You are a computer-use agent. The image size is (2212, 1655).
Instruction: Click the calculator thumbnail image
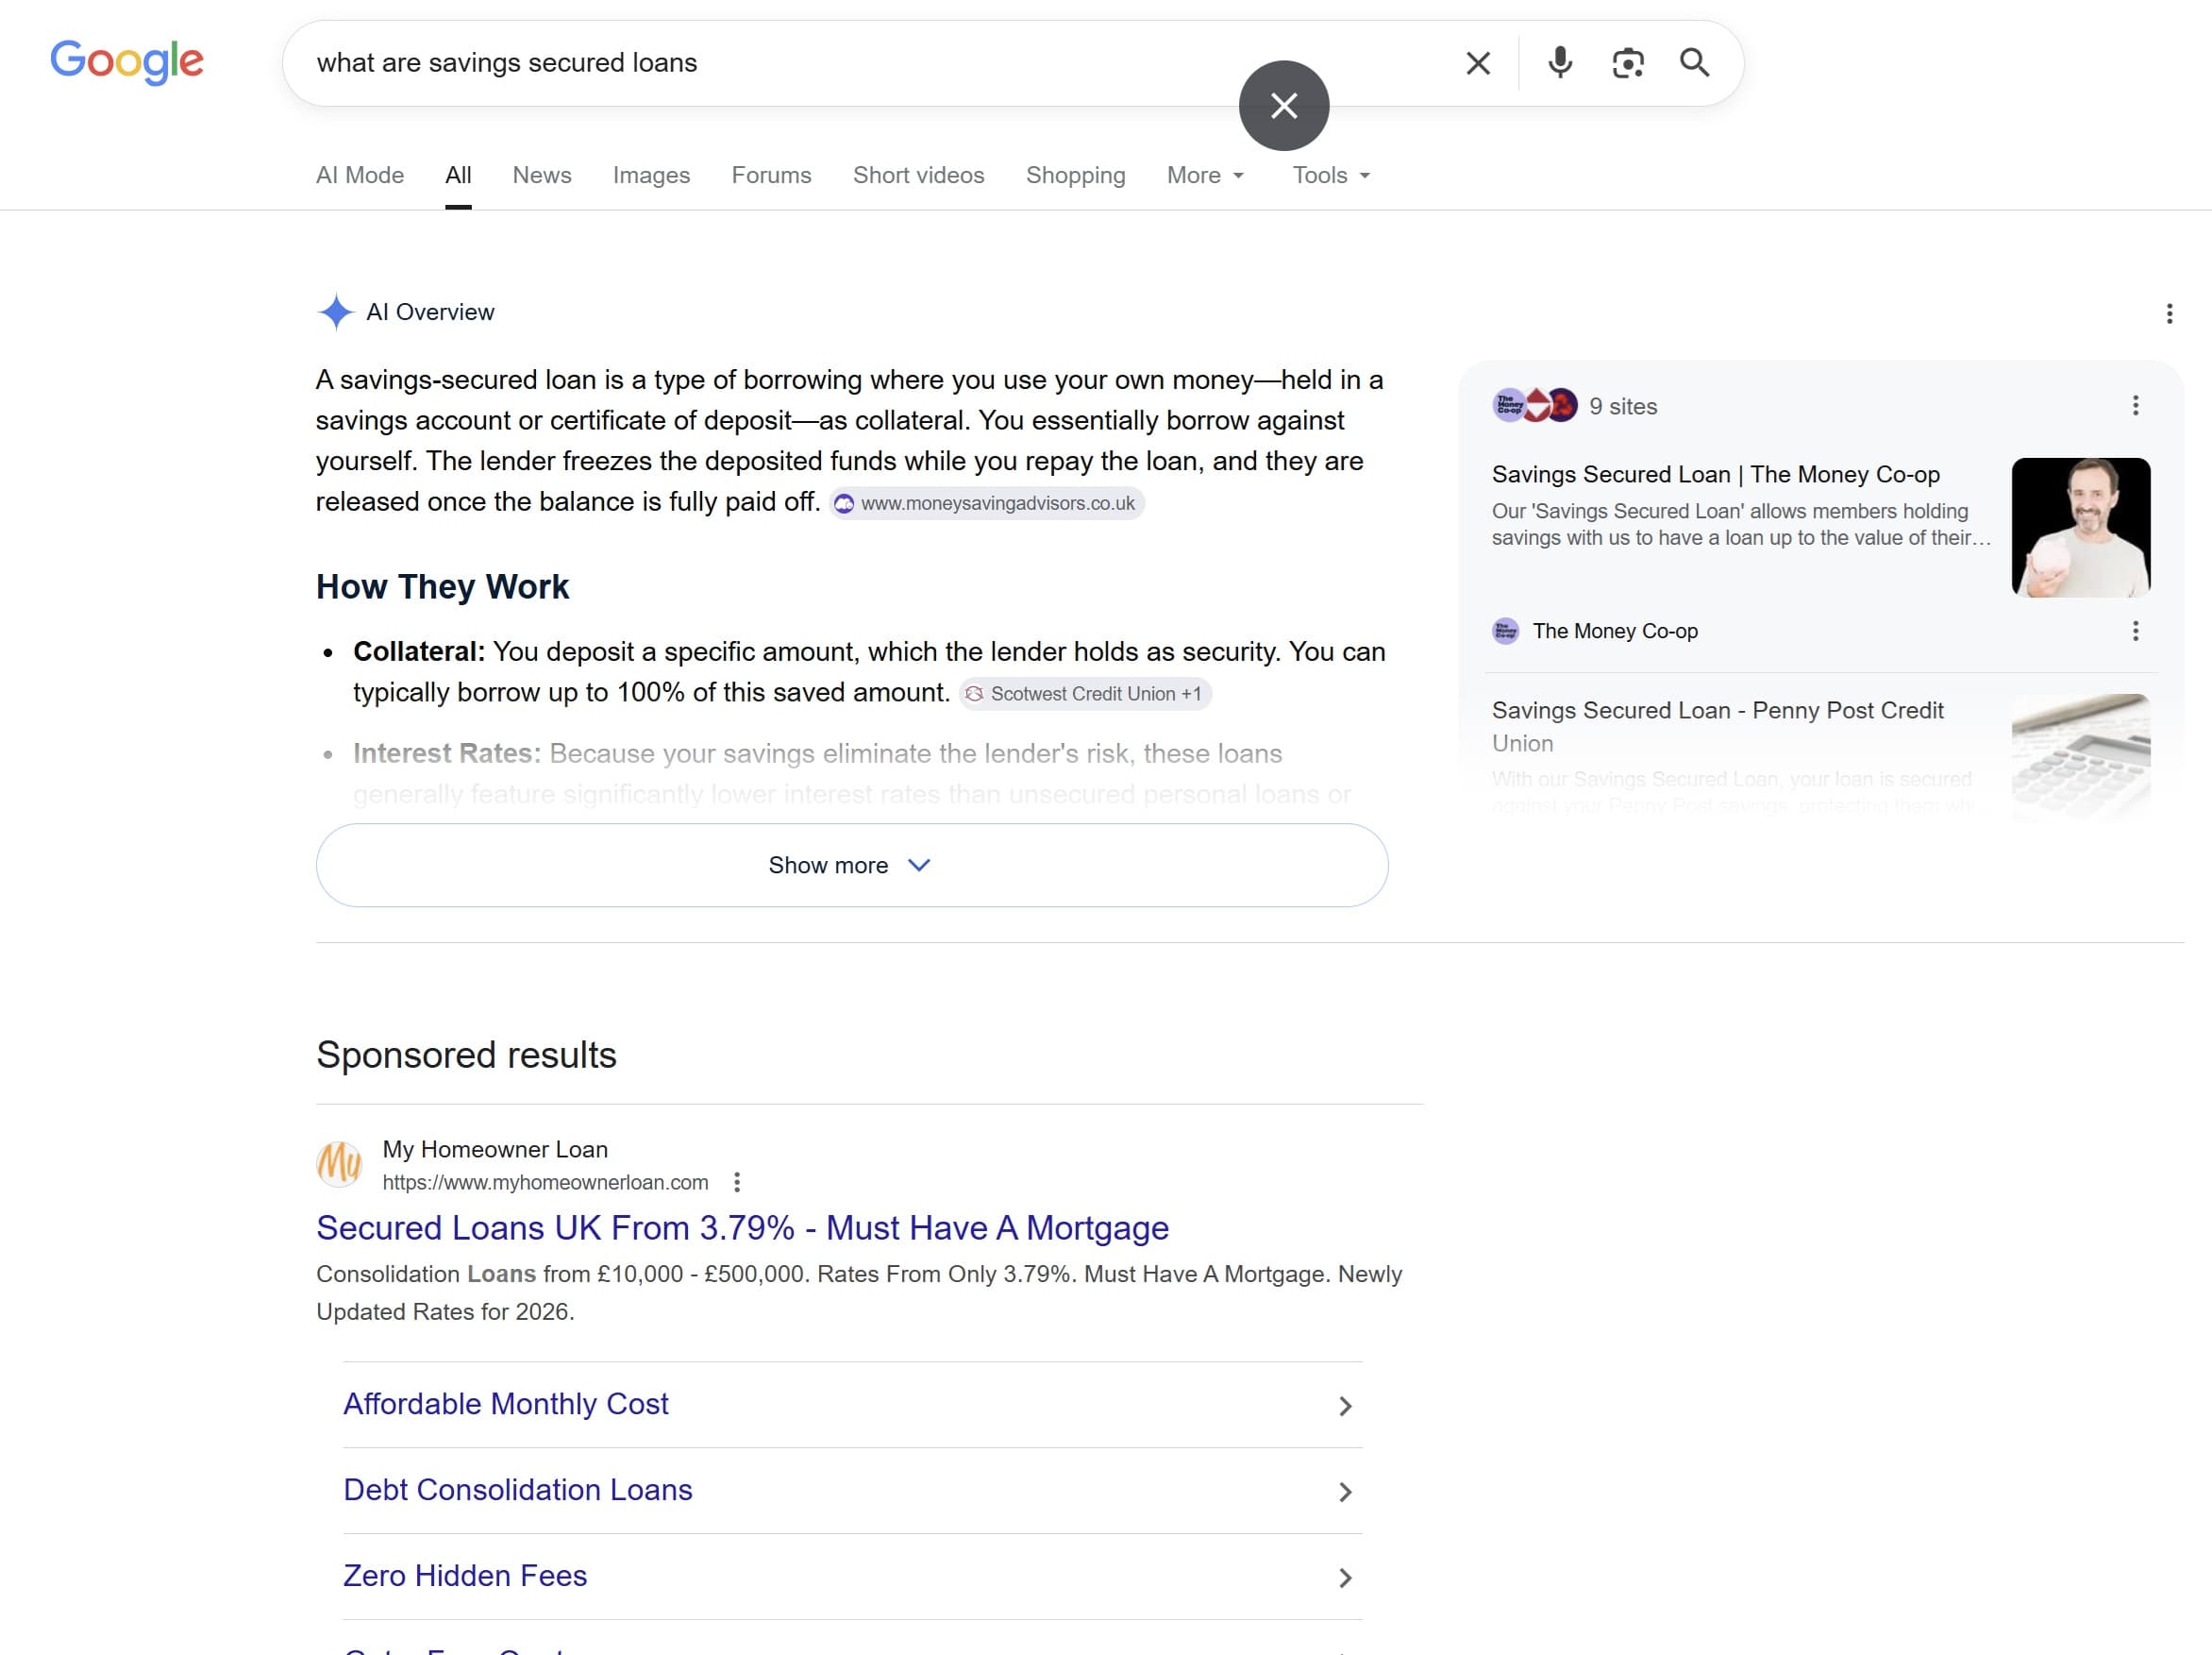2080,755
